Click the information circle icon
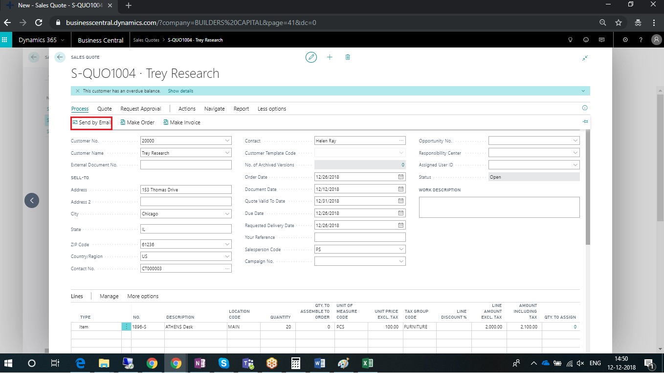 (585, 108)
